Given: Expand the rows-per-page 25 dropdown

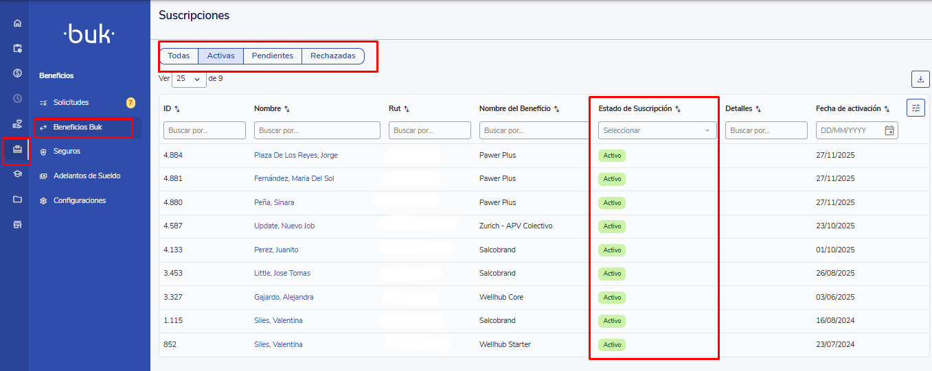Looking at the screenshot, I should [189, 79].
